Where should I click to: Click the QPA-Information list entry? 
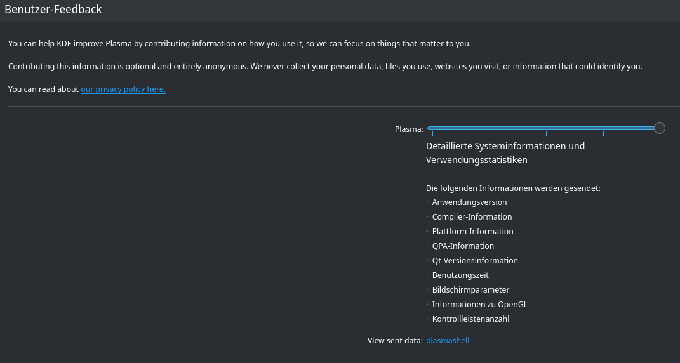pos(463,246)
